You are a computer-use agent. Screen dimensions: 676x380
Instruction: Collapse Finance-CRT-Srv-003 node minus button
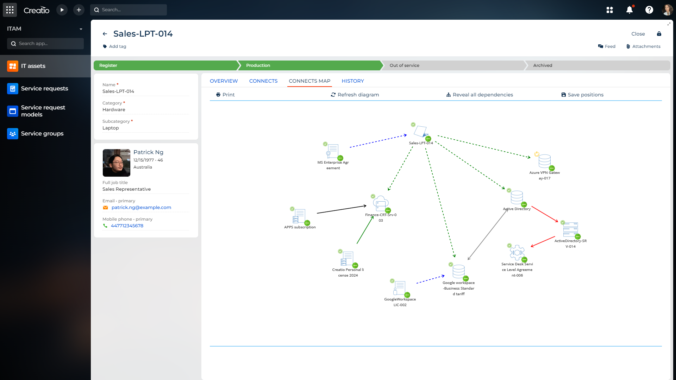(x=388, y=210)
